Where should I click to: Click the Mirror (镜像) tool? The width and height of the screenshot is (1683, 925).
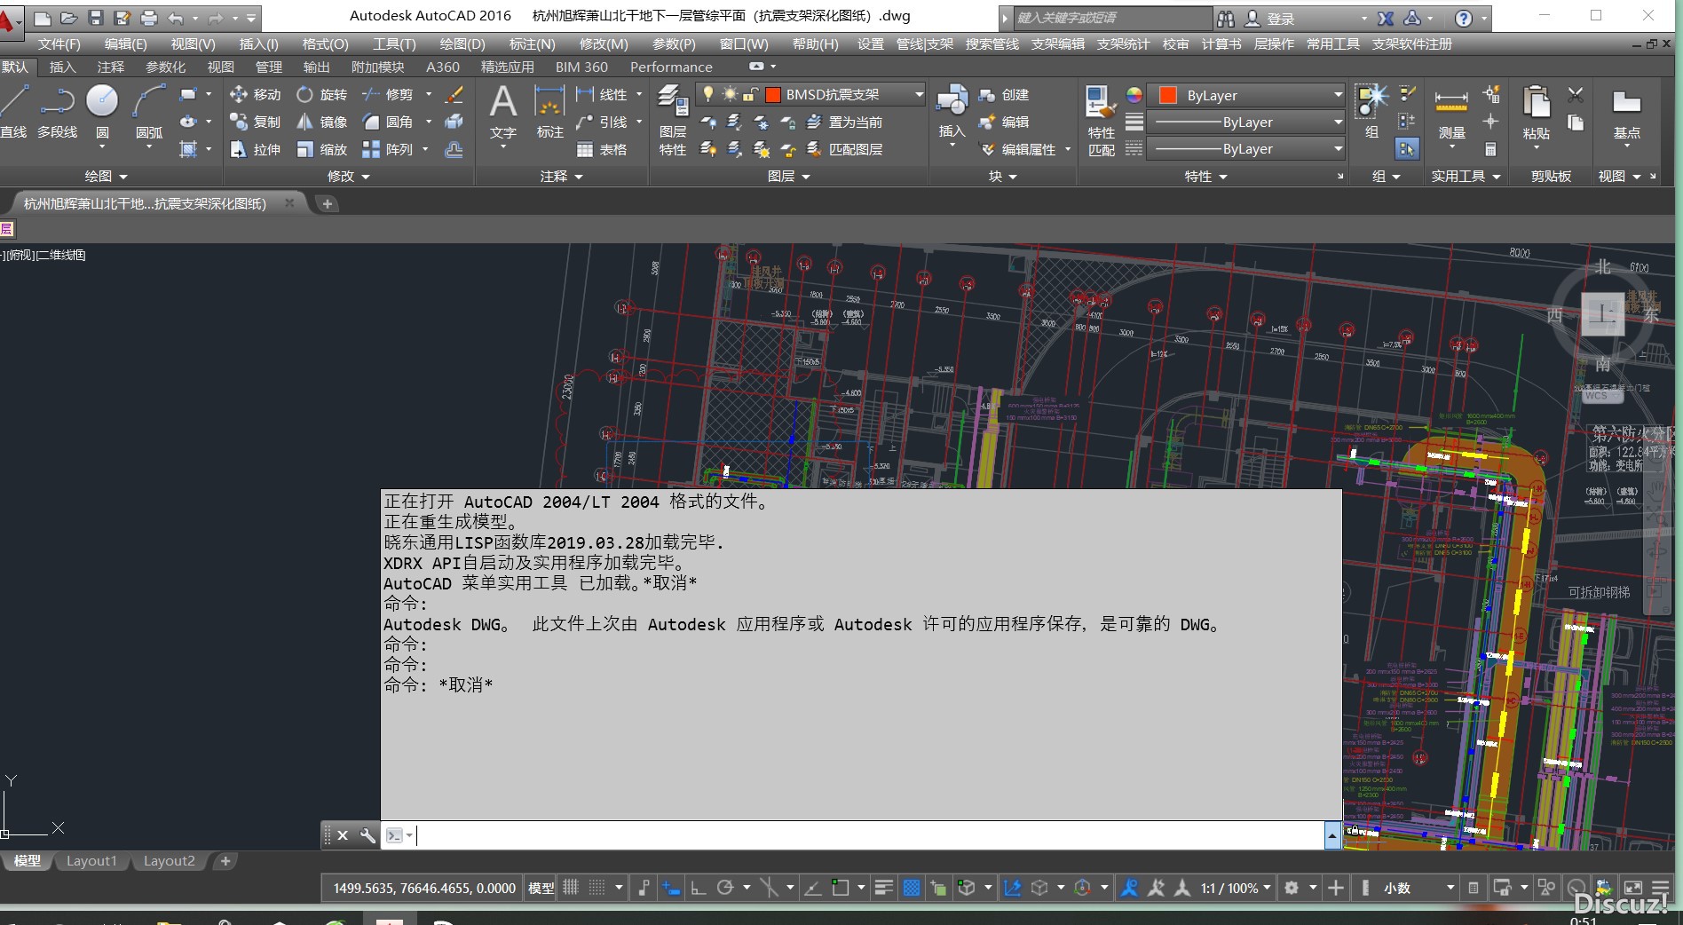point(321,122)
